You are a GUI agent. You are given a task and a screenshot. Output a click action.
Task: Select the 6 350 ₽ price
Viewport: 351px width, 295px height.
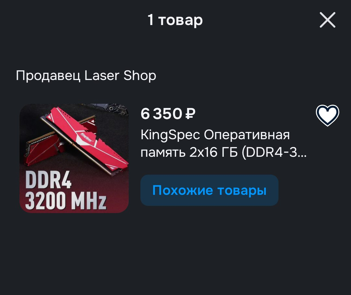(168, 114)
